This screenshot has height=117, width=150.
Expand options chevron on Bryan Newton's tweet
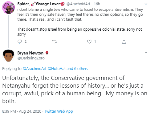146,52
